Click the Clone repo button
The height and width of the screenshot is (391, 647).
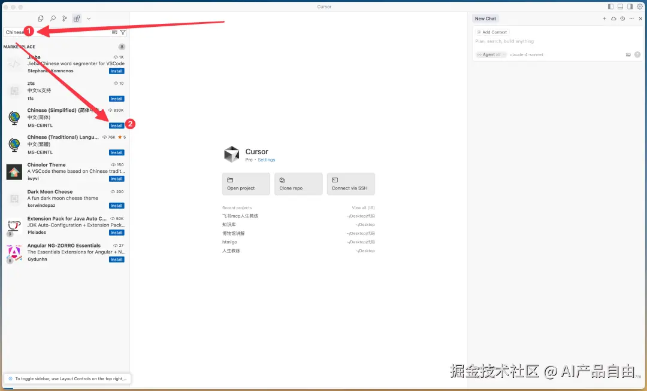pyautogui.click(x=298, y=184)
